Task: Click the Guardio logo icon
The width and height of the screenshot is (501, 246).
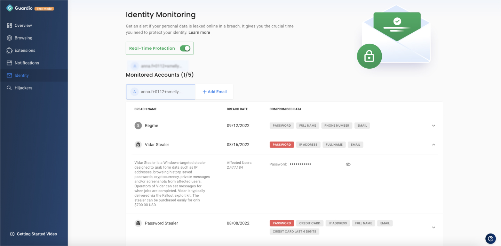Action: (x=10, y=8)
